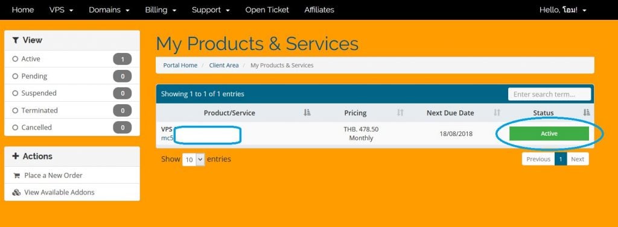Screen dimensions: 618x227
Task: Click the Pricing column header text
Action: (355, 113)
